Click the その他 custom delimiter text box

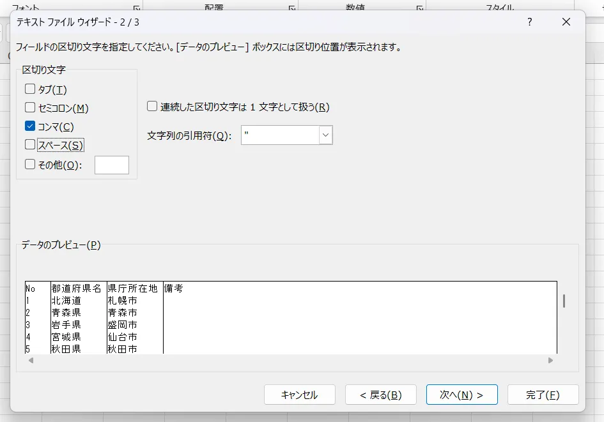(x=112, y=165)
